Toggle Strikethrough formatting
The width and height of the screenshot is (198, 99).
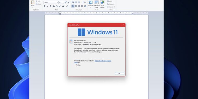54,6
